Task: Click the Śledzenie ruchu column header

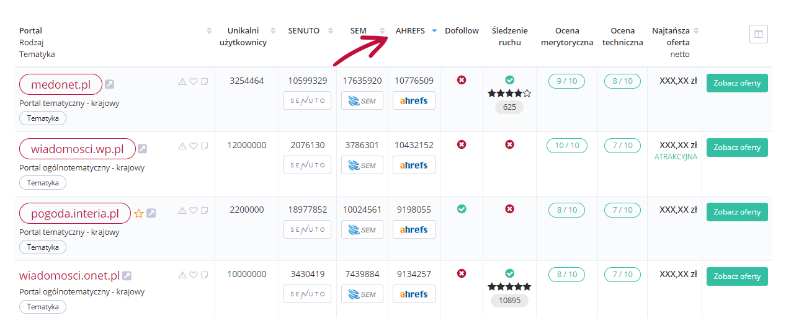Action: click(509, 37)
